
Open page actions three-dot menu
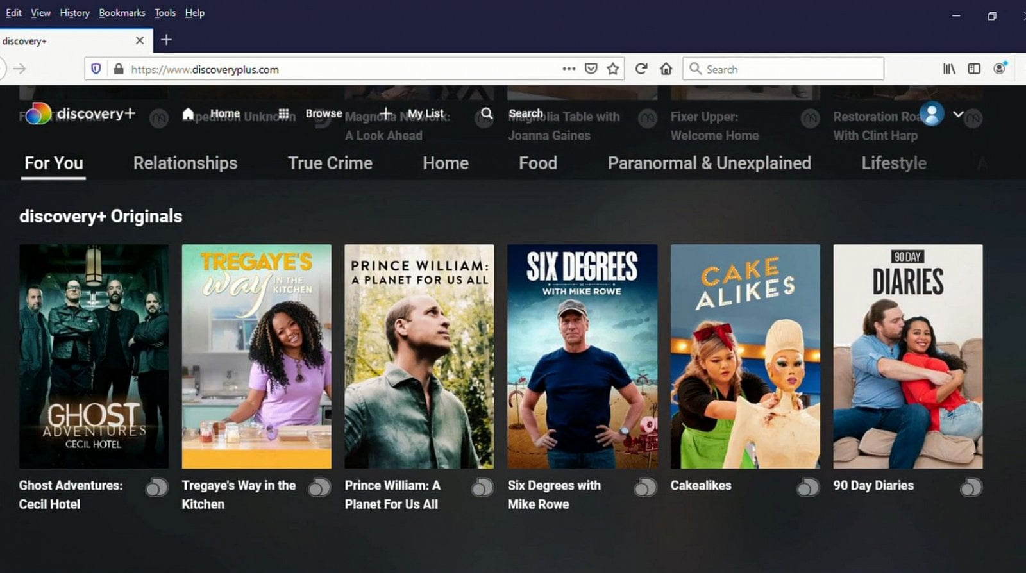(569, 69)
